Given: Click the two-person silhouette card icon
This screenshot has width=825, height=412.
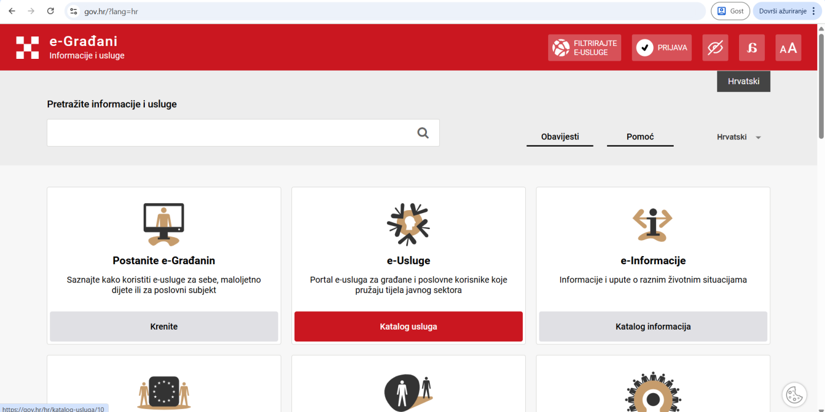Looking at the screenshot, I should pos(408,393).
